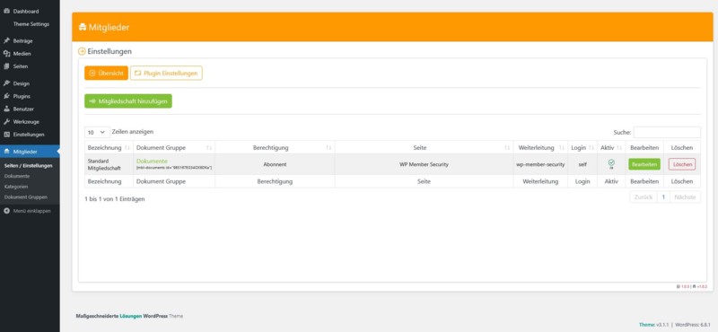
Task: Click the Abonnent cell
Action: coord(275,164)
